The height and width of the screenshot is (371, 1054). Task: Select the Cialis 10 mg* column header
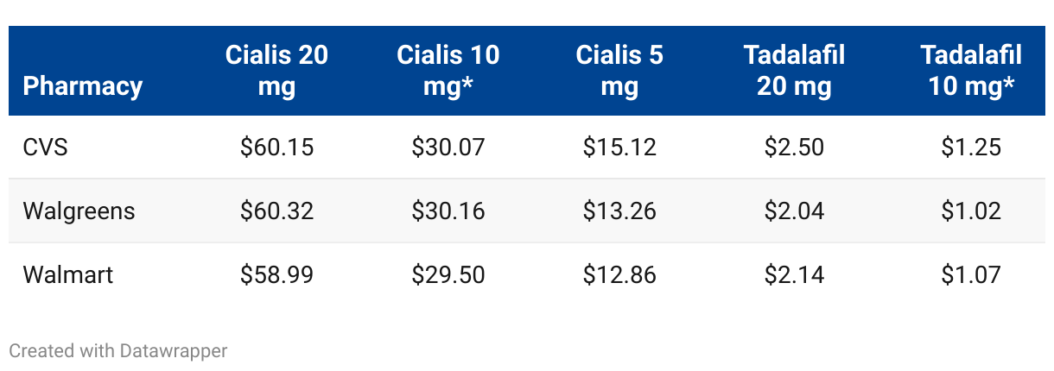[x=448, y=71]
